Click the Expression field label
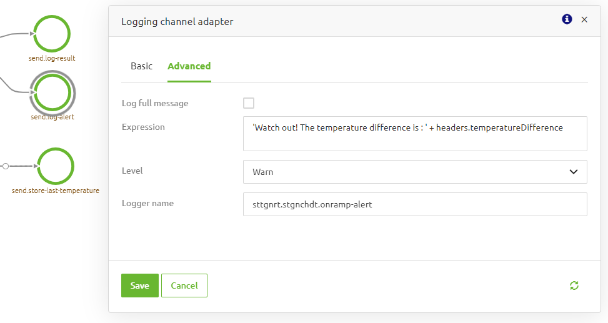This screenshot has height=323, width=608. tap(143, 127)
